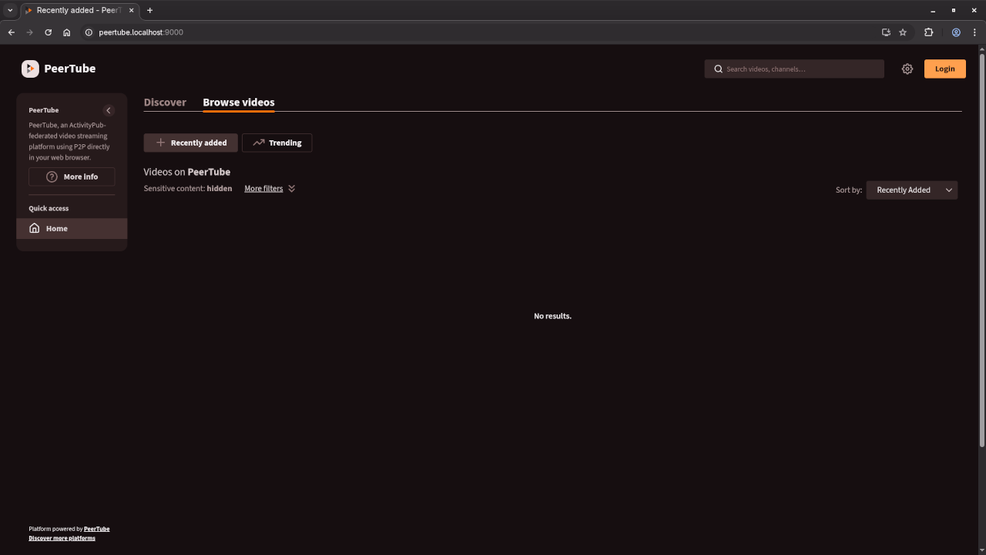Expand the More filters double-chevron icon
986x555 pixels.
click(292, 189)
